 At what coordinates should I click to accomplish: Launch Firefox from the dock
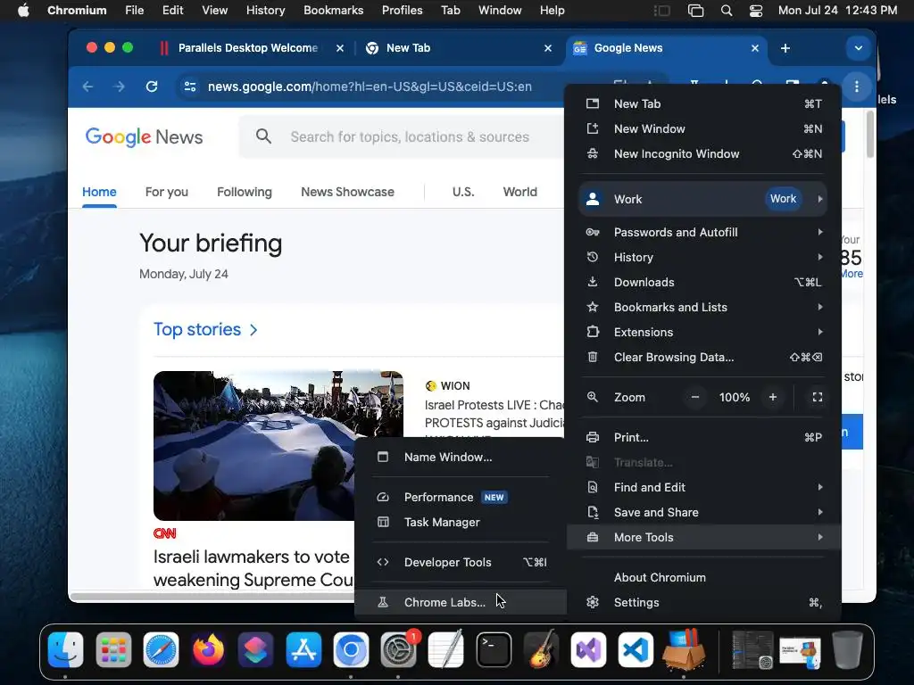(x=208, y=649)
